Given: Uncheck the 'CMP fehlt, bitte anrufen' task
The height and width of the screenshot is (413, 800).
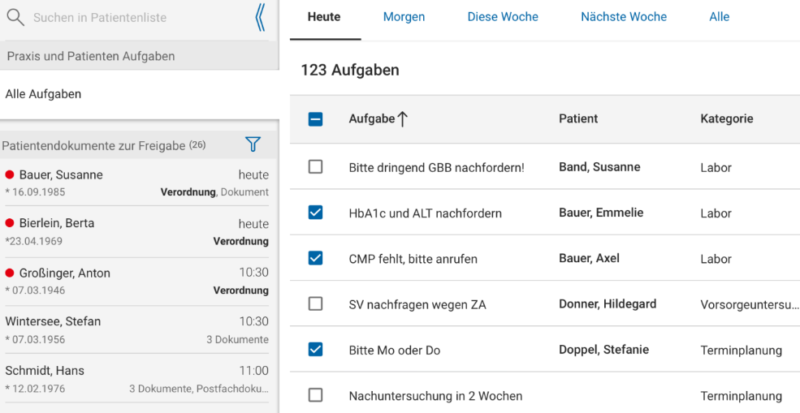Looking at the screenshot, I should pos(316,258).
